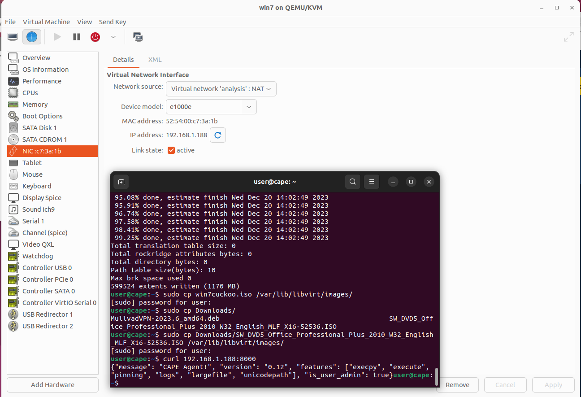
Task: Click the Remove button
Action: click(457, 385)
